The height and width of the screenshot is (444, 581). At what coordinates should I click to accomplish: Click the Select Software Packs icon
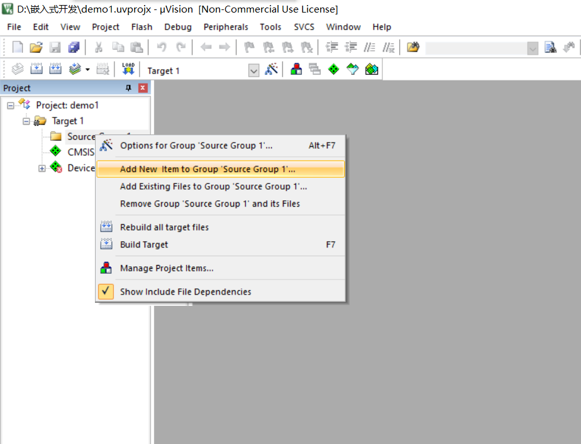pyautogui.click(x=352, y=69)
